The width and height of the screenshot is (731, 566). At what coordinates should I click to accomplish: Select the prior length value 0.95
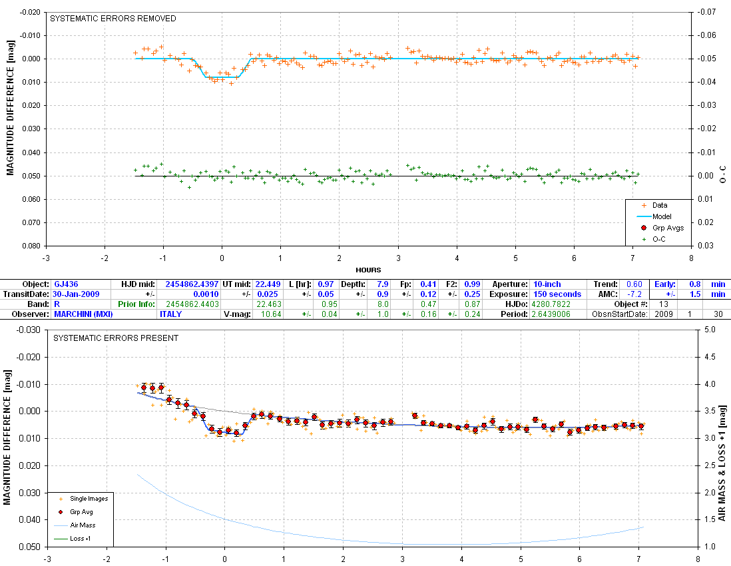coord(329,304)
